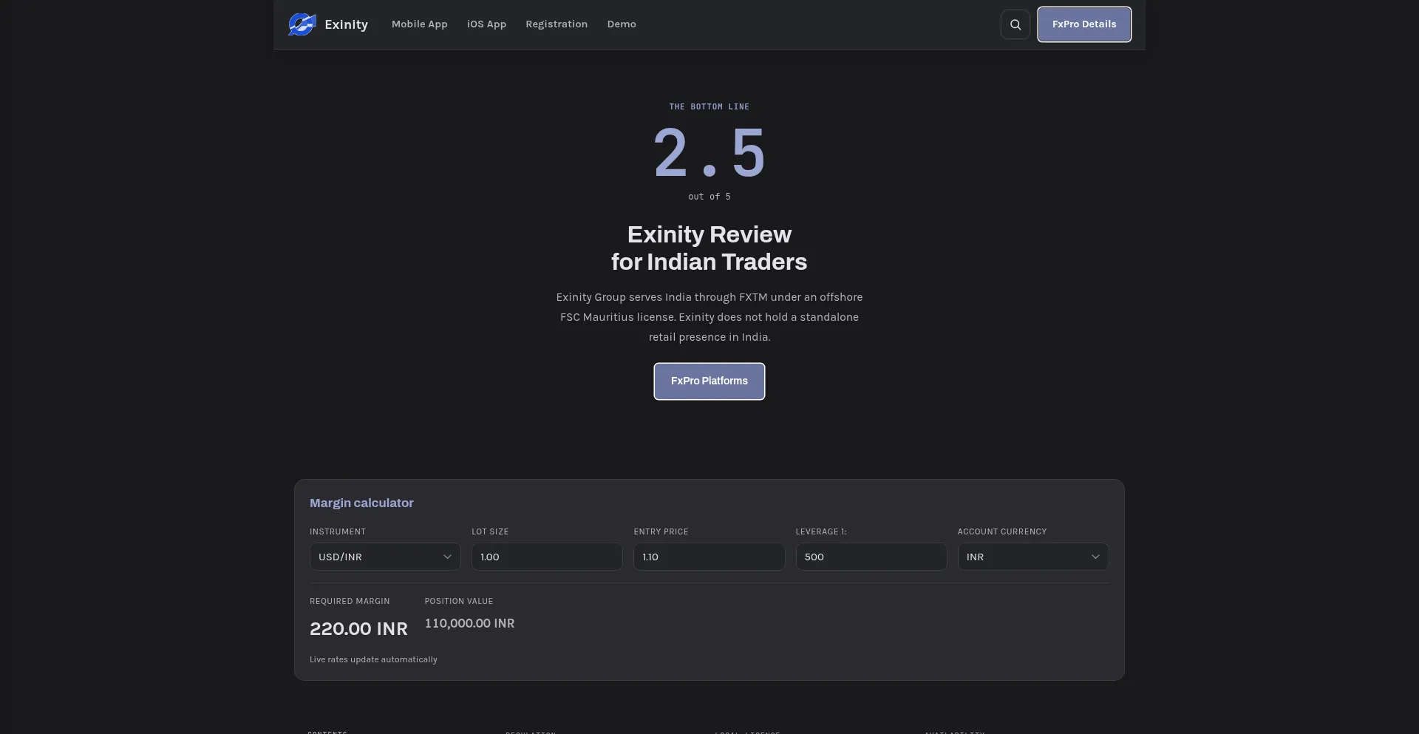Click the FxPro Platforms button
Screen dimensions: 1419x734
(x=709, y=381)
